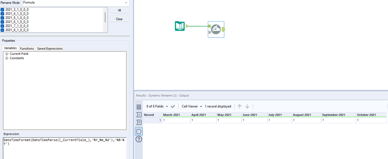Click the Clear button to deselect fields
Screen dimensions: 388x159
pyautogui.click(x=120, y=19)
